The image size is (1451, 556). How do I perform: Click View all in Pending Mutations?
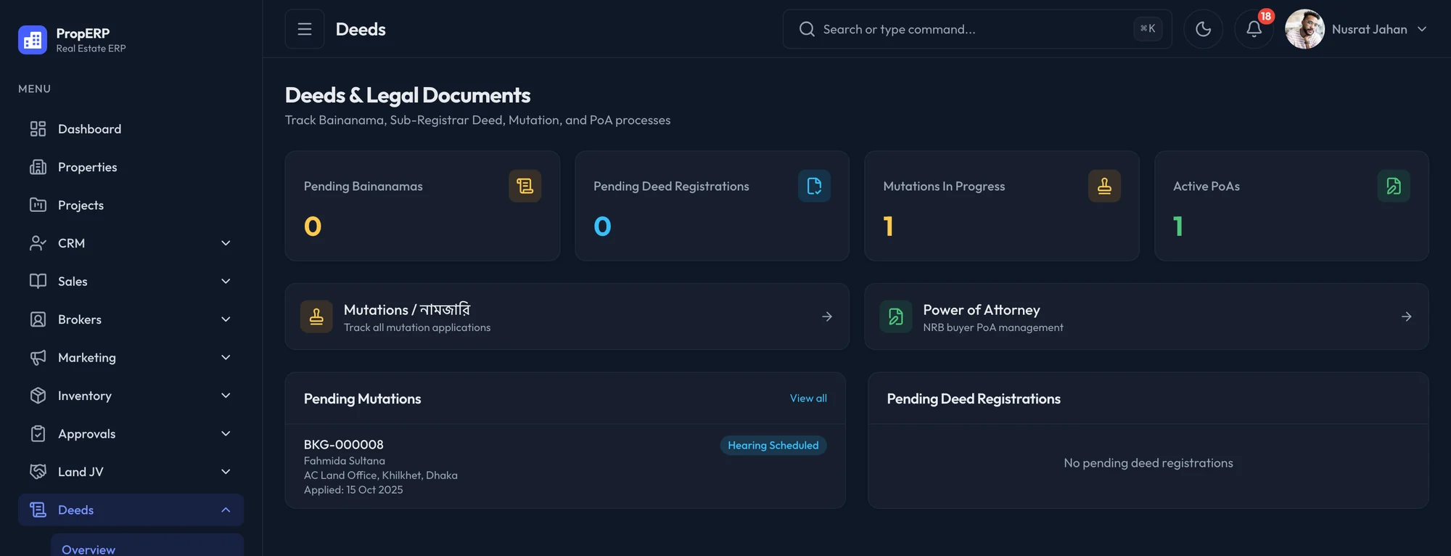[808, 398]
